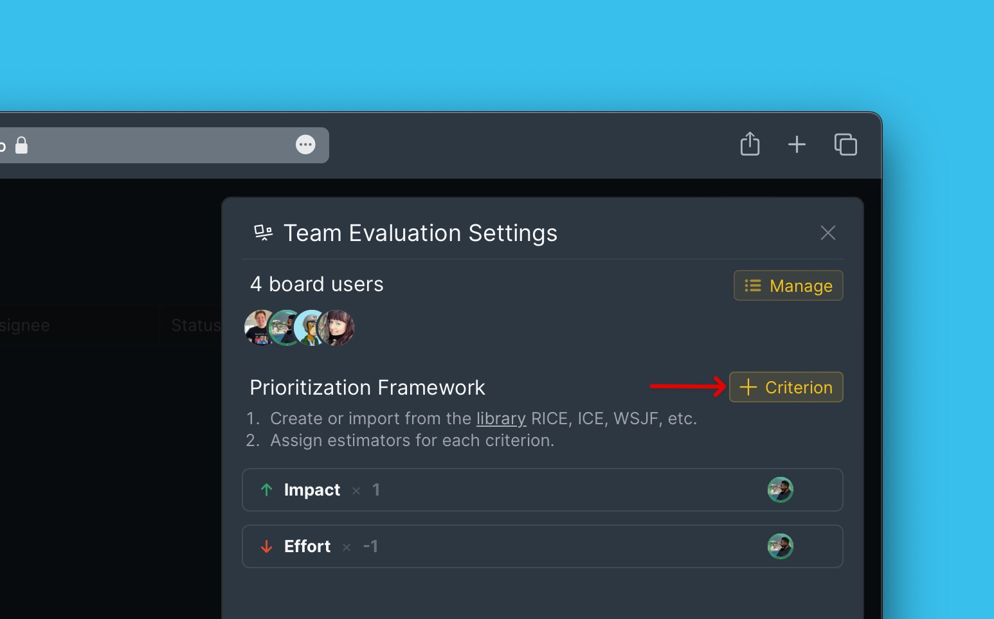This screenshot has width=994, height=619.
Task: Click the estimator avatar on Impact row
Action: pos(781,490)
